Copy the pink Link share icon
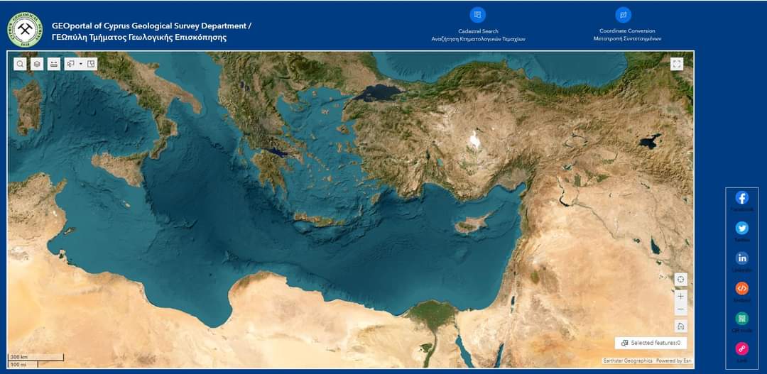Image resolution: width=767 pixels, height=374 pixels. pos(742,348)
